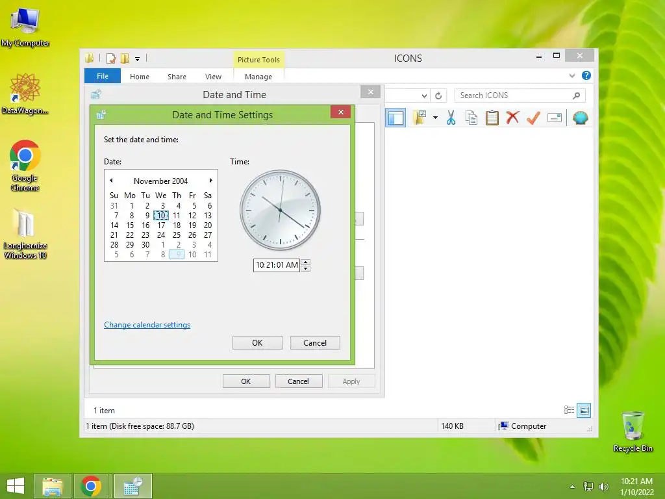
Task: Open the Home ribbon tab
Action: 140,77
